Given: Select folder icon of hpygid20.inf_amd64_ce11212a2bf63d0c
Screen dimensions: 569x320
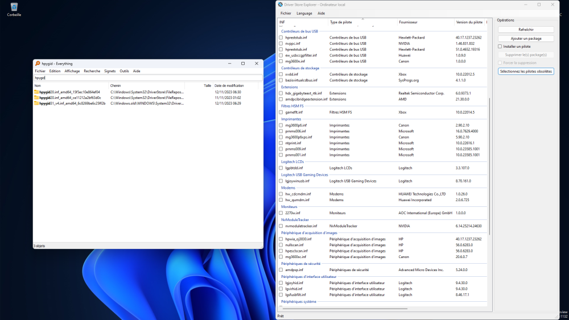Looking at the screenshot, I should pos(36,98).
